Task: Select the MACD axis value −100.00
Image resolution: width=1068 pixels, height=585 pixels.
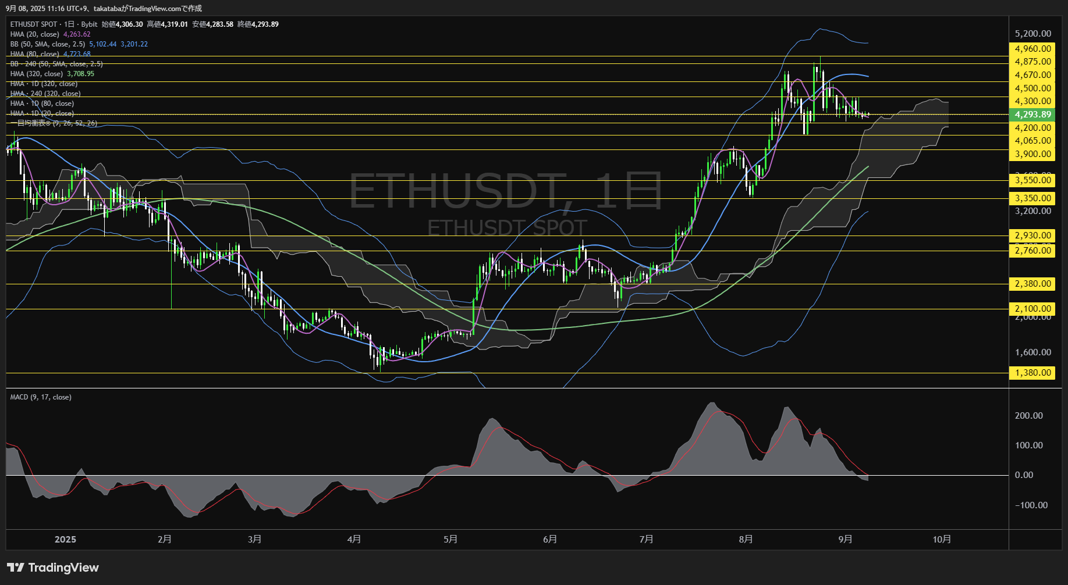Action: (1031, 505)
